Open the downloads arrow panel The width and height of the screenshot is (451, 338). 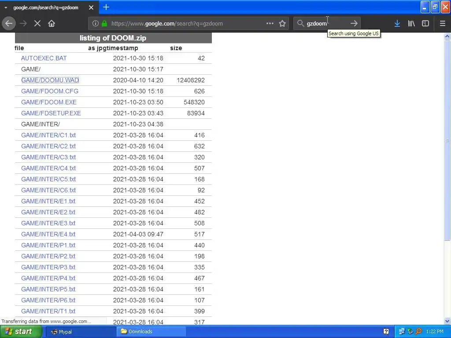pos(397,23)
